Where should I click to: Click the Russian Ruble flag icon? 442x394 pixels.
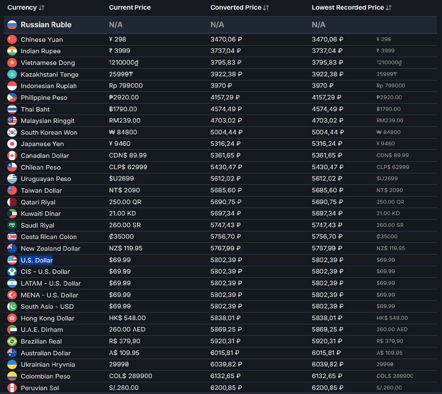(12, 25)
